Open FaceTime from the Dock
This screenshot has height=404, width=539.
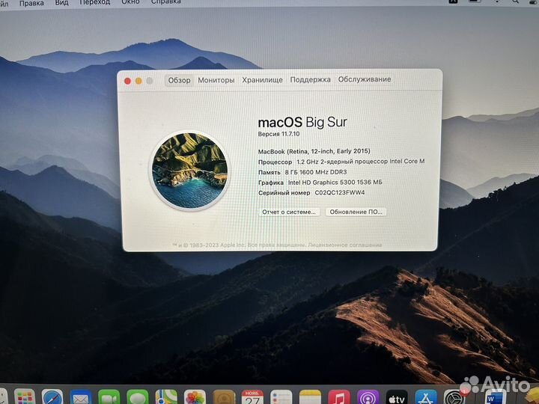(x=109, y=398)
